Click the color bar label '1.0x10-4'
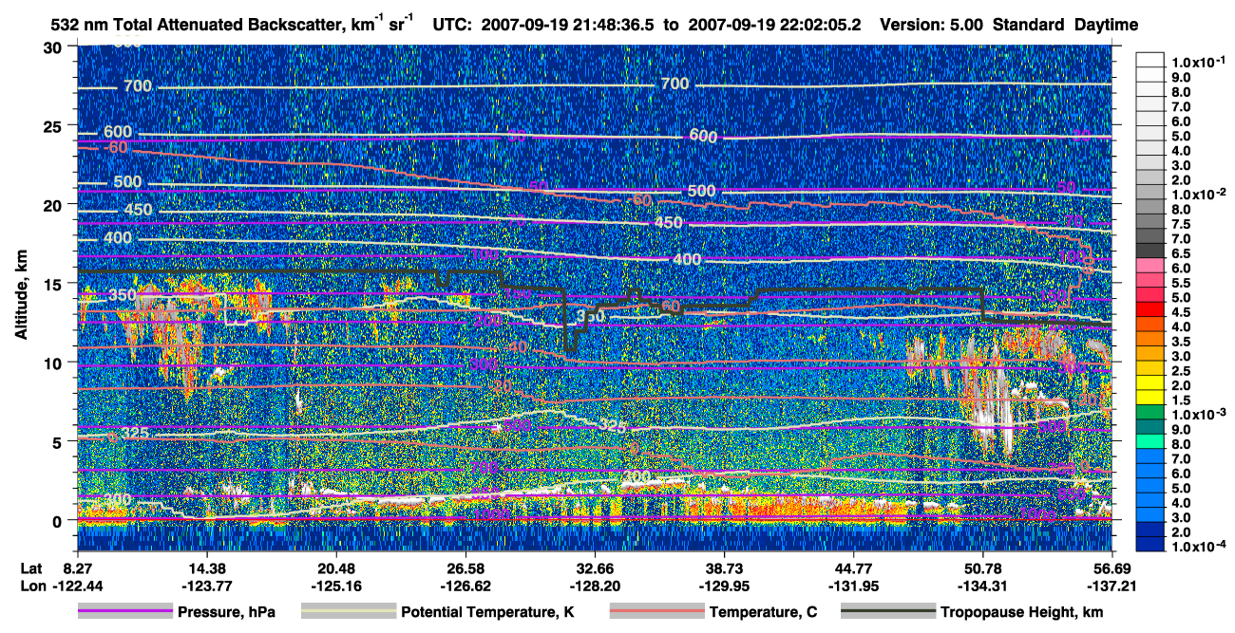 (x=1199, y=546)
